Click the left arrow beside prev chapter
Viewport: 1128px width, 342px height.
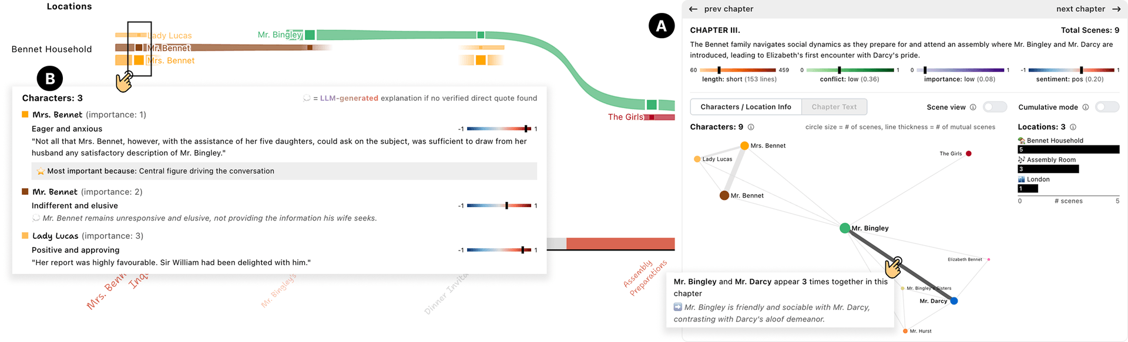click(x=693, y=9)
